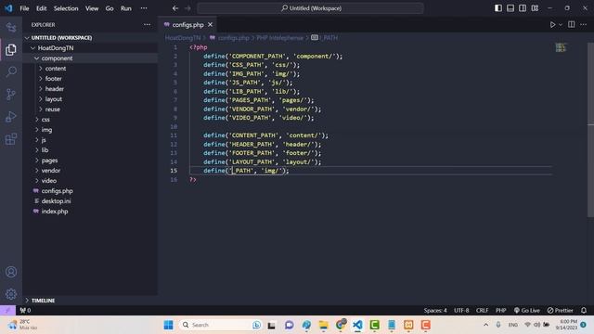Viewport: 594px width, 334px height.
Task: Open the Windows Start button
Action: [x=169, y=325]
